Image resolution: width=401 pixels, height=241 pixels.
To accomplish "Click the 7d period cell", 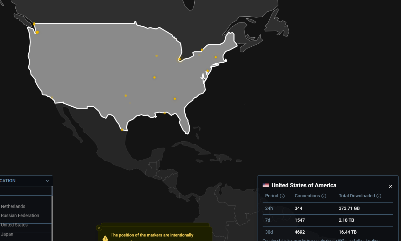I will pyautogui.click(x=268, y=220).
